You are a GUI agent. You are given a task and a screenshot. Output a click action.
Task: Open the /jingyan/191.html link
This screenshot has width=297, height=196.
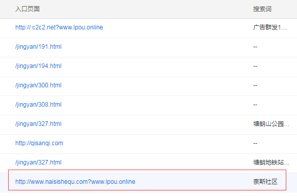(x=38, y=47)
